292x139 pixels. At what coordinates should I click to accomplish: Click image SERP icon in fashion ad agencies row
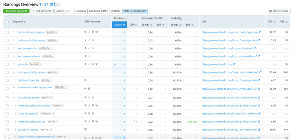tap(85, 80)
